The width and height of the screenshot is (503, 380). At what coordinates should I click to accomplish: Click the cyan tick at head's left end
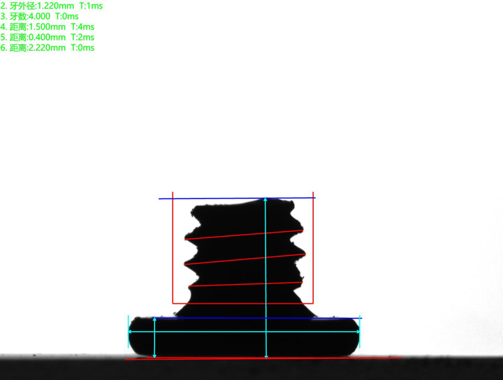pyautogui.click(x=129, y=332)
